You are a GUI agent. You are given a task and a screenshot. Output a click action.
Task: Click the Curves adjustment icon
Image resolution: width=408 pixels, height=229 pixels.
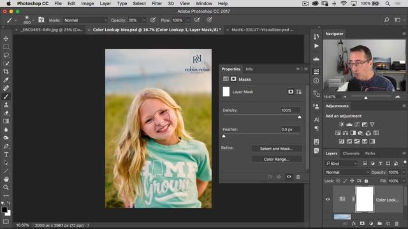[357, 125]
